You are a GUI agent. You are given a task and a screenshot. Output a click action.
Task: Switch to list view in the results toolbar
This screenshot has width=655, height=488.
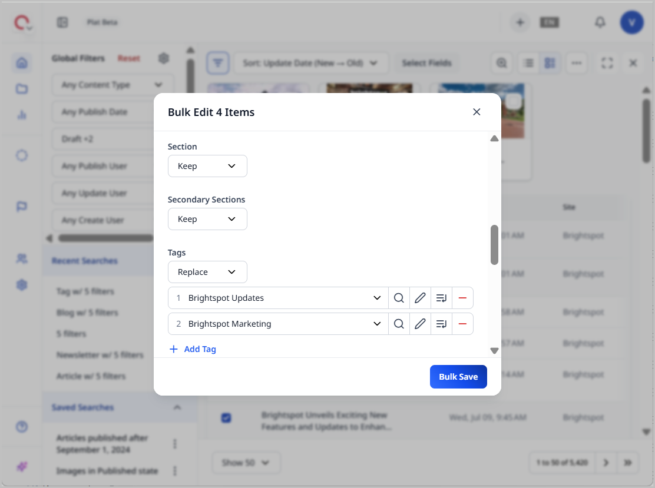click(528, 63)
